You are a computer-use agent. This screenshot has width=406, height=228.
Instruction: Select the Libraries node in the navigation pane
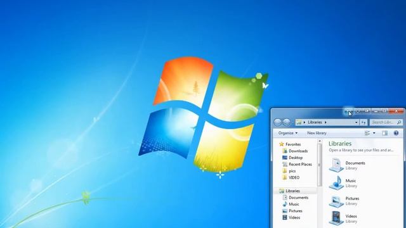(x=289, y=191)
